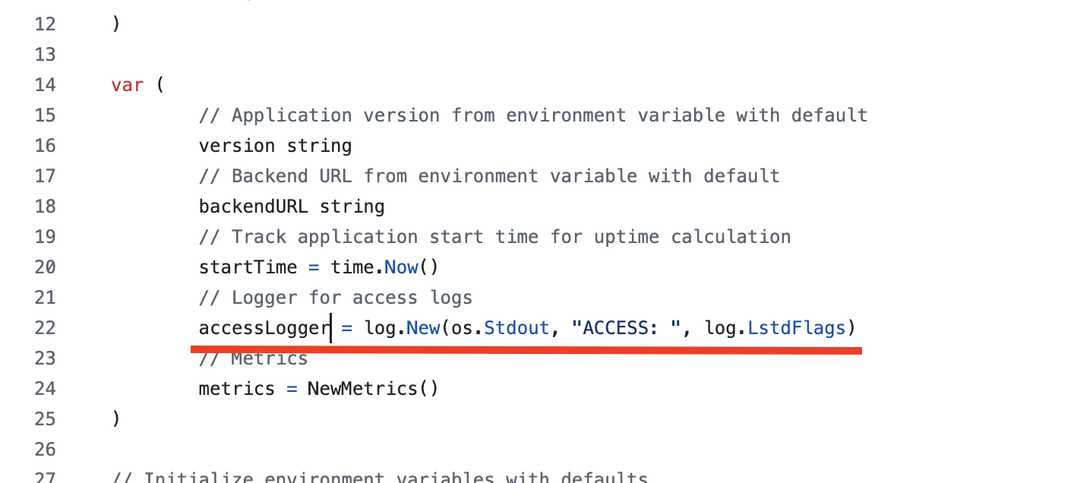Viewport: 1077px width, 483px height.
Task: Click the "NewMetrics()" function call
Action: point(373,389)
